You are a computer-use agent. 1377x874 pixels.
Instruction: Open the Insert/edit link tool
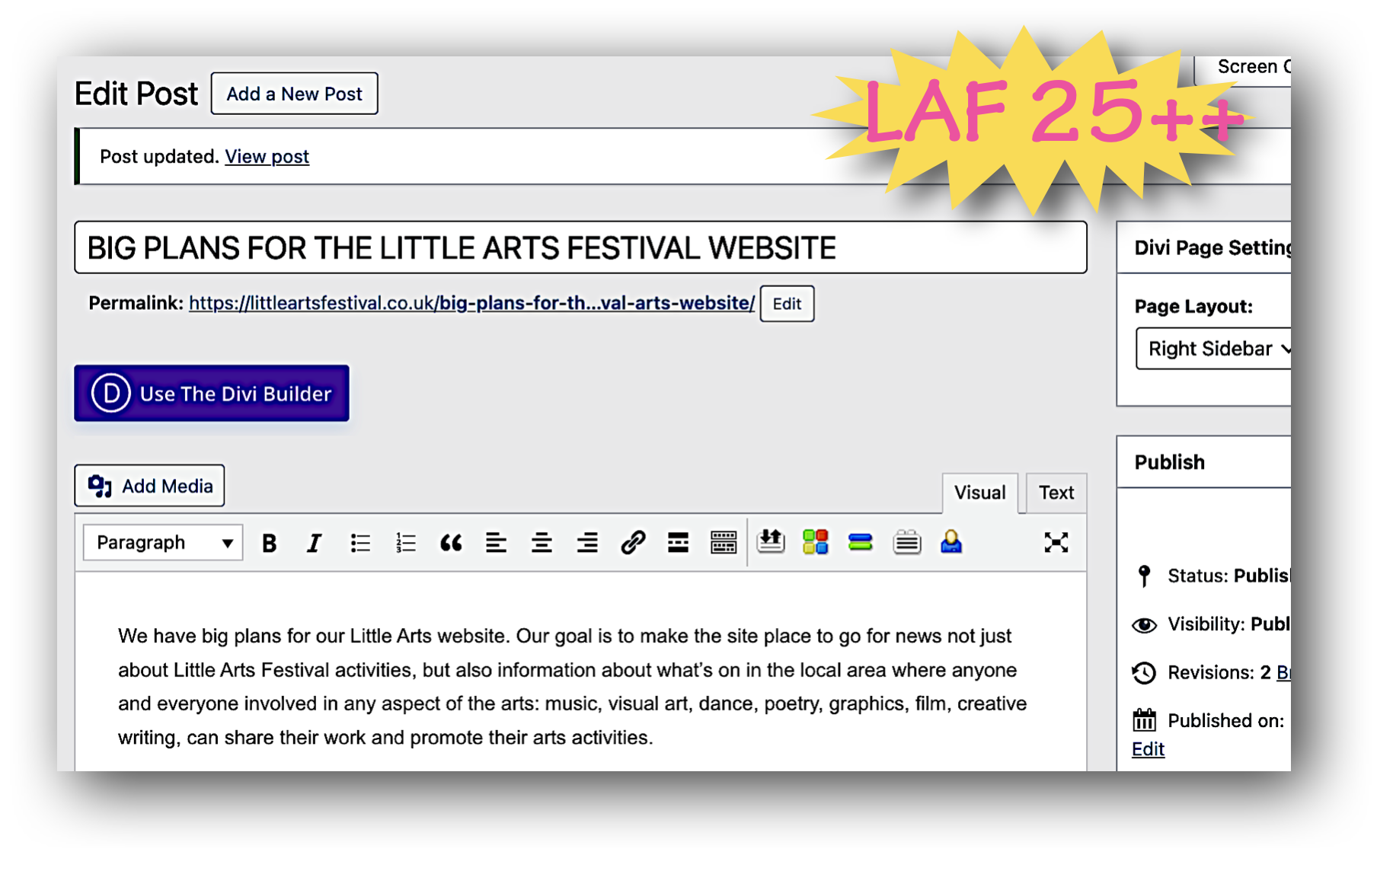(631, 542)
